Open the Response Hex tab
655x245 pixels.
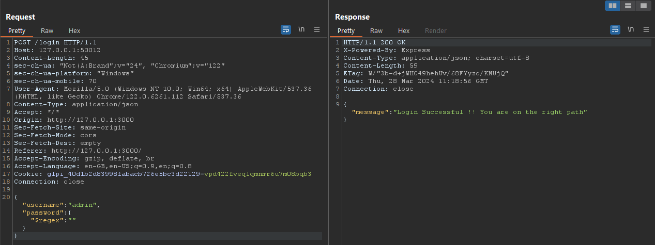(x=404, y=31)
